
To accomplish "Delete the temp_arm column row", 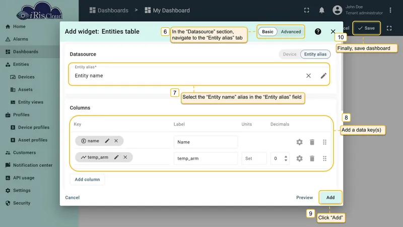I will click(312, 158).
